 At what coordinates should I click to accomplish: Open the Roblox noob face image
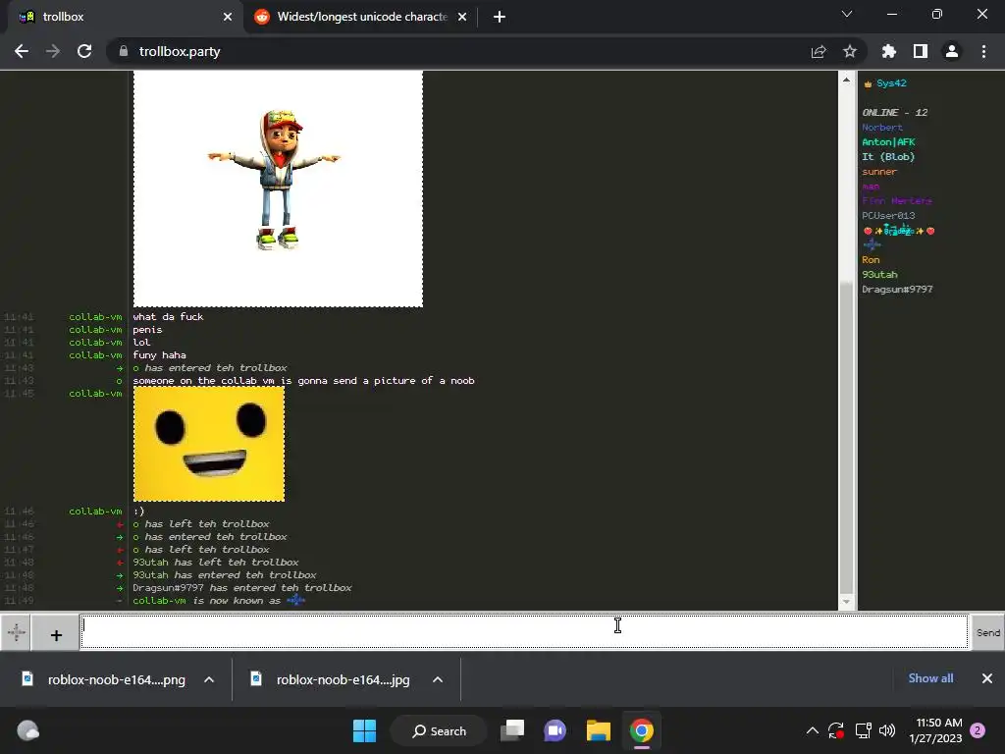(209, 444)
